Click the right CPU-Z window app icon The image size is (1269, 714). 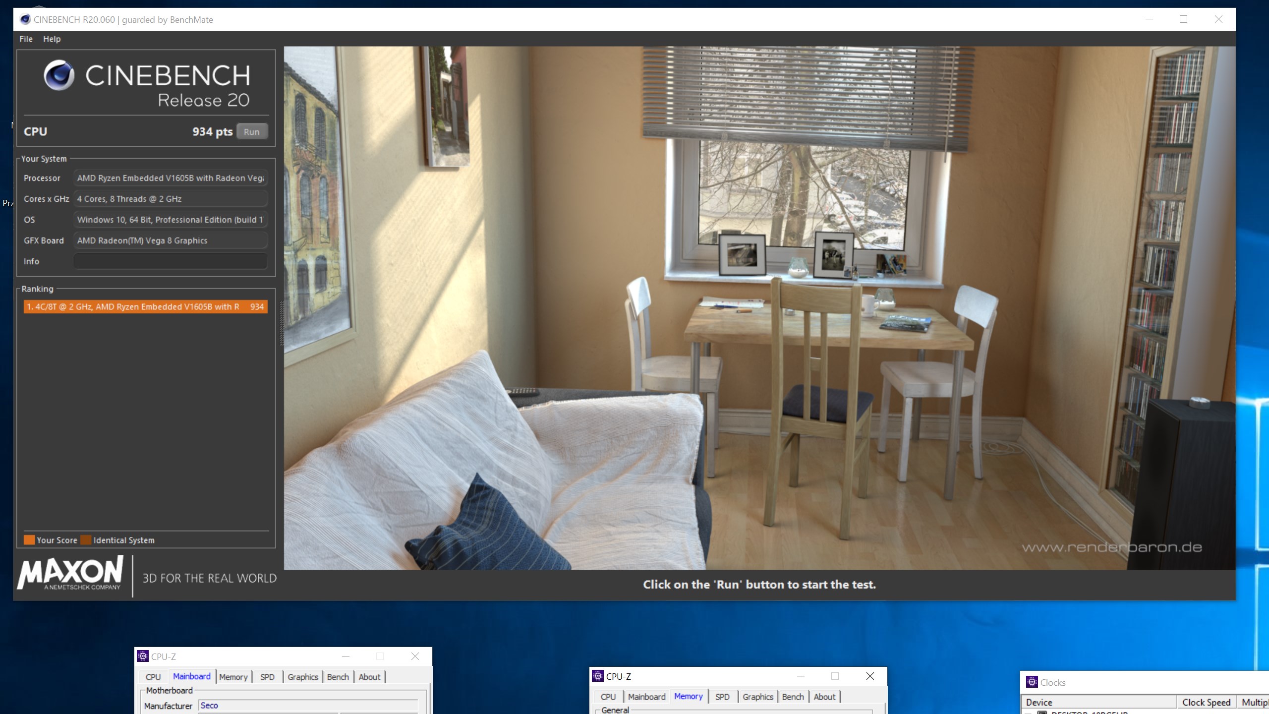598,676
